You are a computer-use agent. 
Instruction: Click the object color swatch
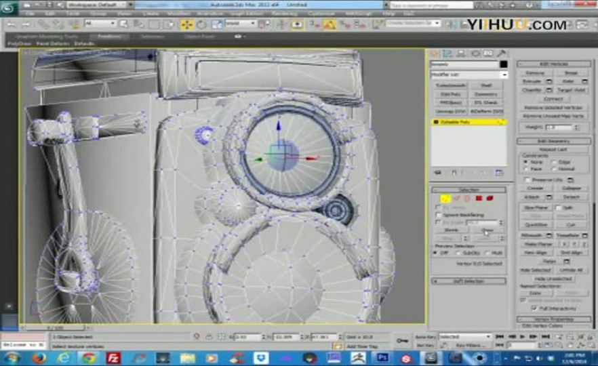[503, 64]
